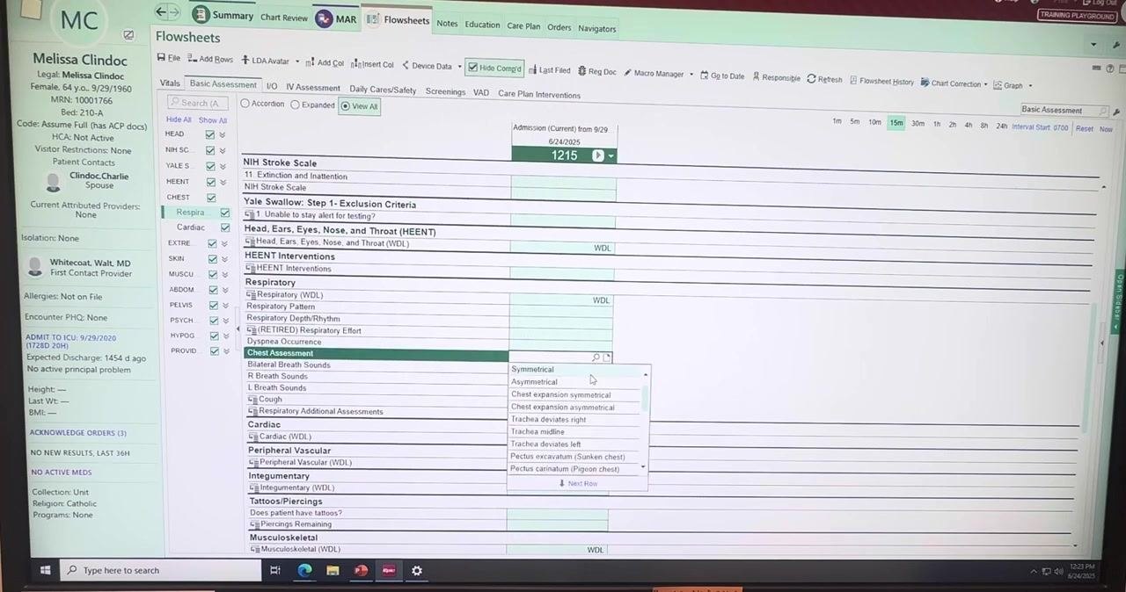Open Flowsheet History
1126x592 pixels.
click(882, 81)
